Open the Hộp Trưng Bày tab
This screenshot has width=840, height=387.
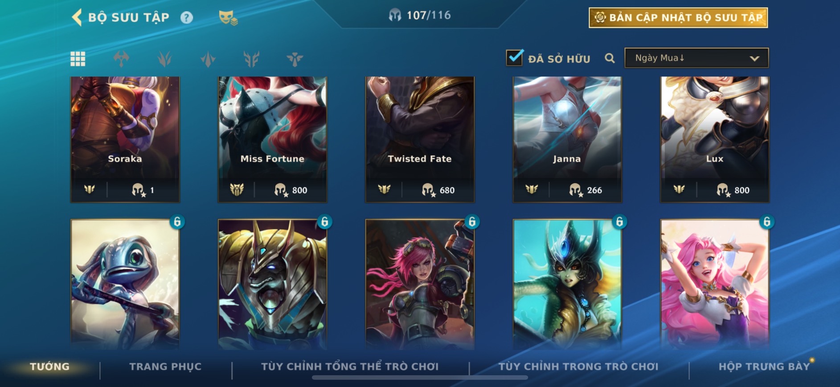pyautogui.click(x=764, y=367)
